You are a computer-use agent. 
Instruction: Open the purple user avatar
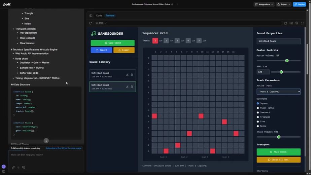click(x=4, y=167)
